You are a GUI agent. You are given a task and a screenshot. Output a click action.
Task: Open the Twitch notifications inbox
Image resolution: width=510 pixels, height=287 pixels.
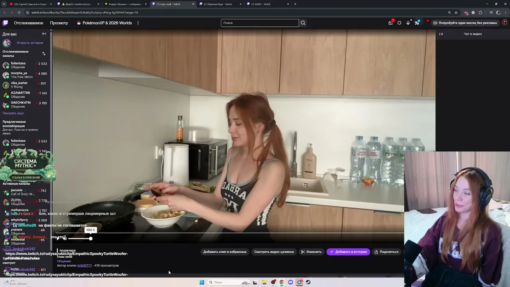390,23
